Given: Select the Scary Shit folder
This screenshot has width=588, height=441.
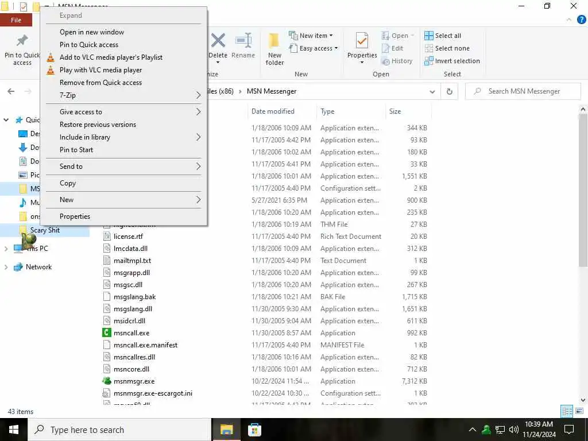Looking at the screenshot, I should tap(45, 230).
